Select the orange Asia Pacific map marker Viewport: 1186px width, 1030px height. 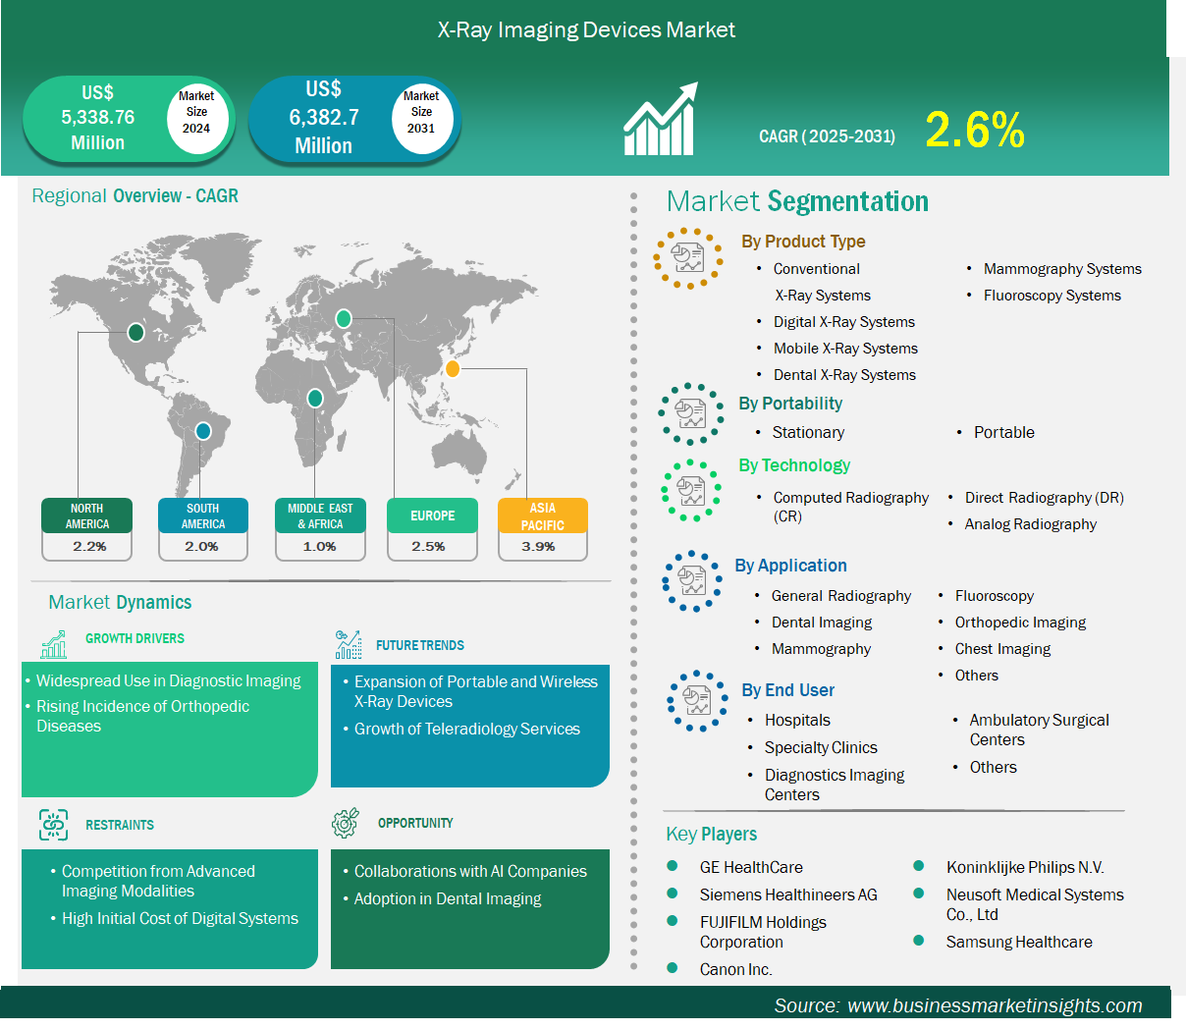pyautogui.click(x=452, y=369)
